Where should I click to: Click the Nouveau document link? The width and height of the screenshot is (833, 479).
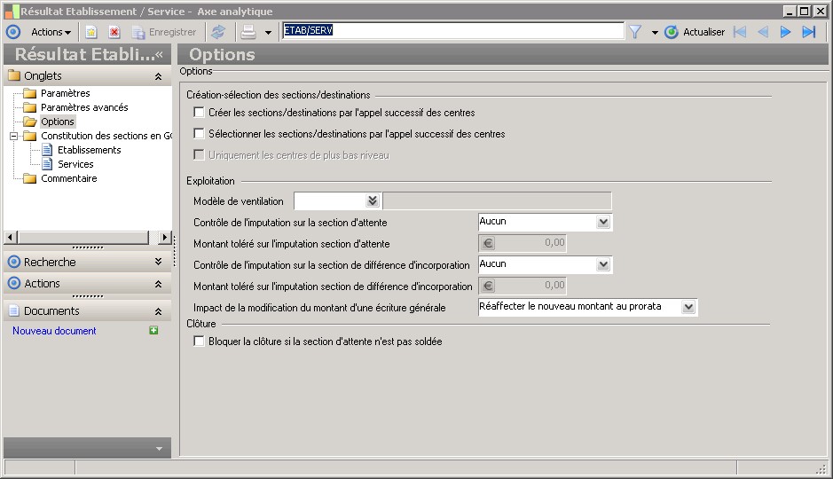(x=54, y=331)
